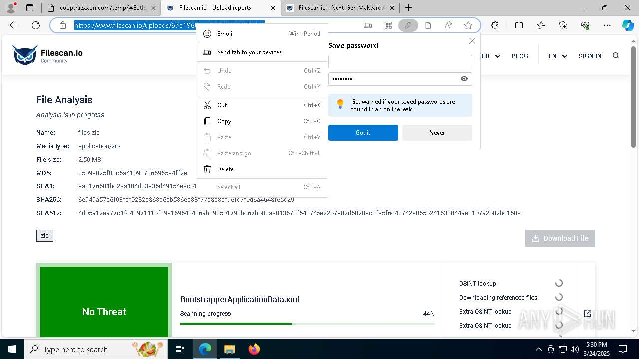Close the Upload reports tab
Viewport: 639px width, 359px height.
click(273, 8)
